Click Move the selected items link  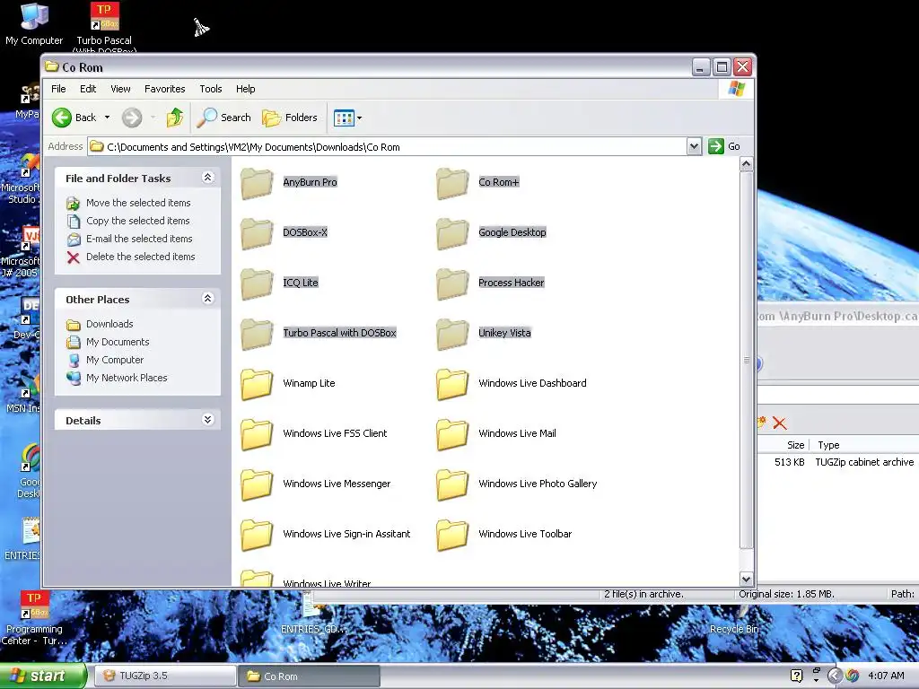coord(138,203)
